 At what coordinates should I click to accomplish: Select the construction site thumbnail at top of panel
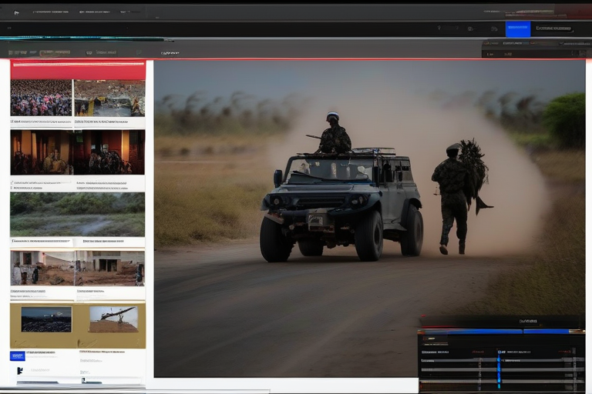[109, 98]
